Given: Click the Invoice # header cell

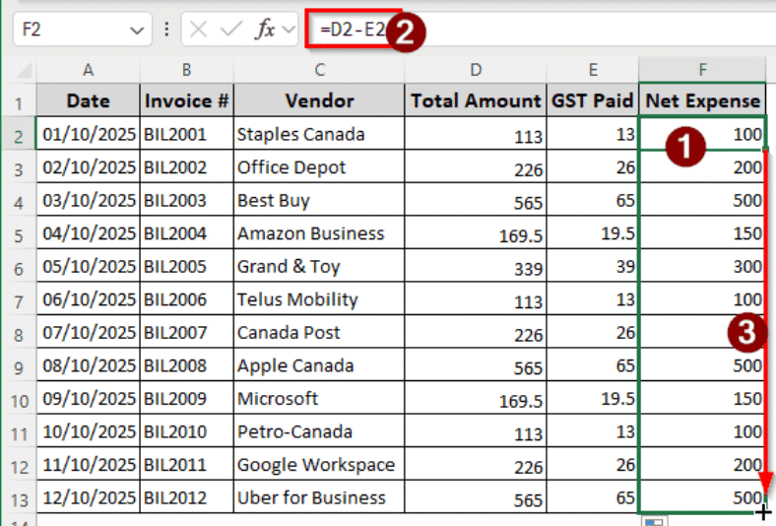Looking at the screenshot, I should [x=186, y=100].
